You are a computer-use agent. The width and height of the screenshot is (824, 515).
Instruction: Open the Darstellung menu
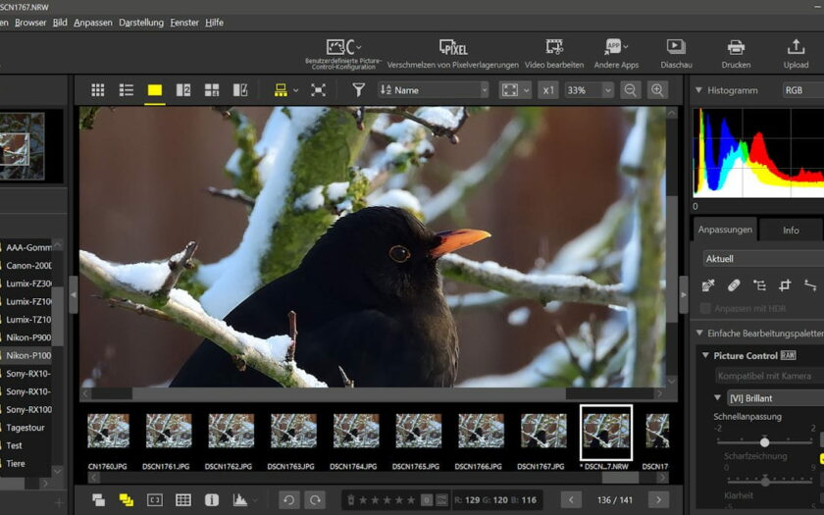(141, 23)
